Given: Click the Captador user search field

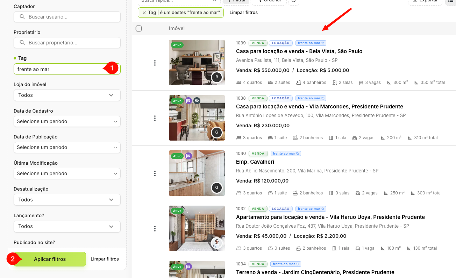Looking at the screenshot, I should tap(67, 17).
